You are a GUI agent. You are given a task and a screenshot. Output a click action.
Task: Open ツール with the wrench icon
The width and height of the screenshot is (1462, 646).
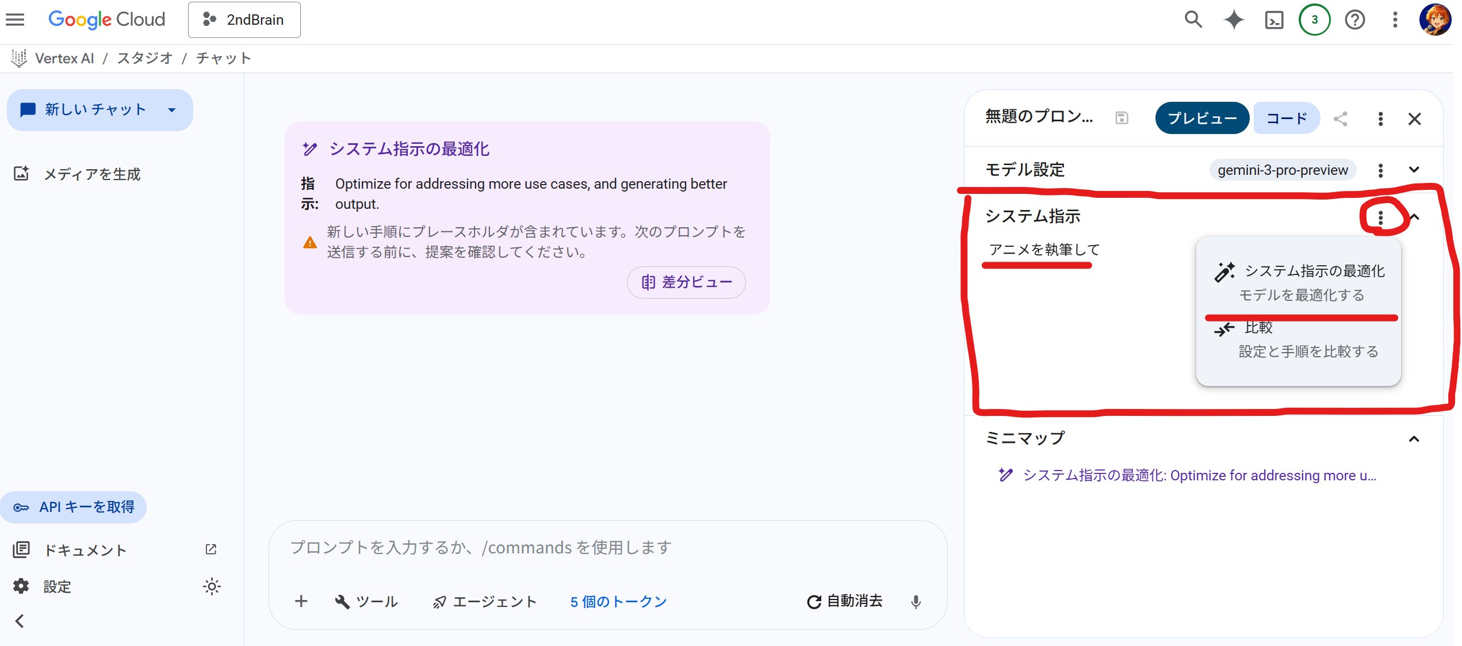(366, 601)
